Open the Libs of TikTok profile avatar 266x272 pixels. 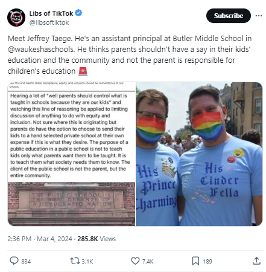[16, 18]
